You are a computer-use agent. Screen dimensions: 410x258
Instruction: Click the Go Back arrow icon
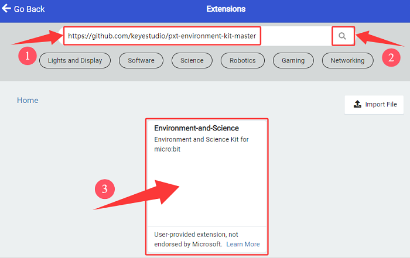6,9
